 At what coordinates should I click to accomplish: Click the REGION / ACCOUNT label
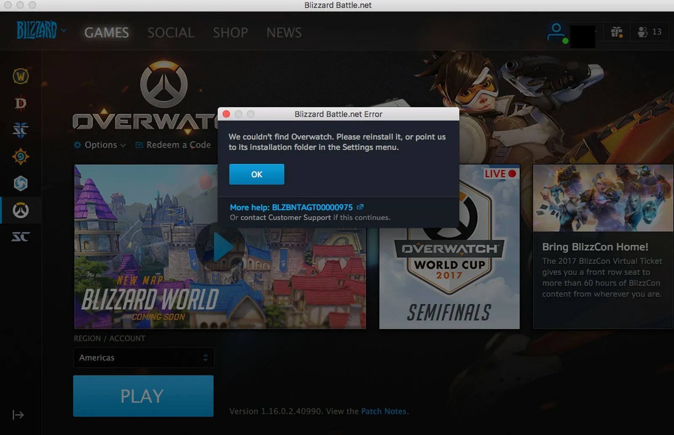pyautogui.click(x=110, y=338)
